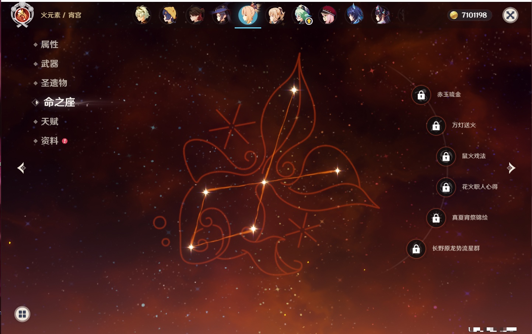Select the blue-haired avatar with animal ears
Screen dimensions: 532x334
click(x=354, y=15)
